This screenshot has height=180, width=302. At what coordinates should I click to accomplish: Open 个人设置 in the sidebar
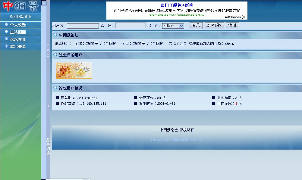pos(18,25)
